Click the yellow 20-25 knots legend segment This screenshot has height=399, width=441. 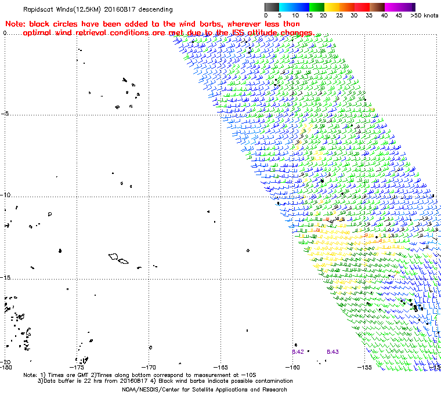pos(332,7)
